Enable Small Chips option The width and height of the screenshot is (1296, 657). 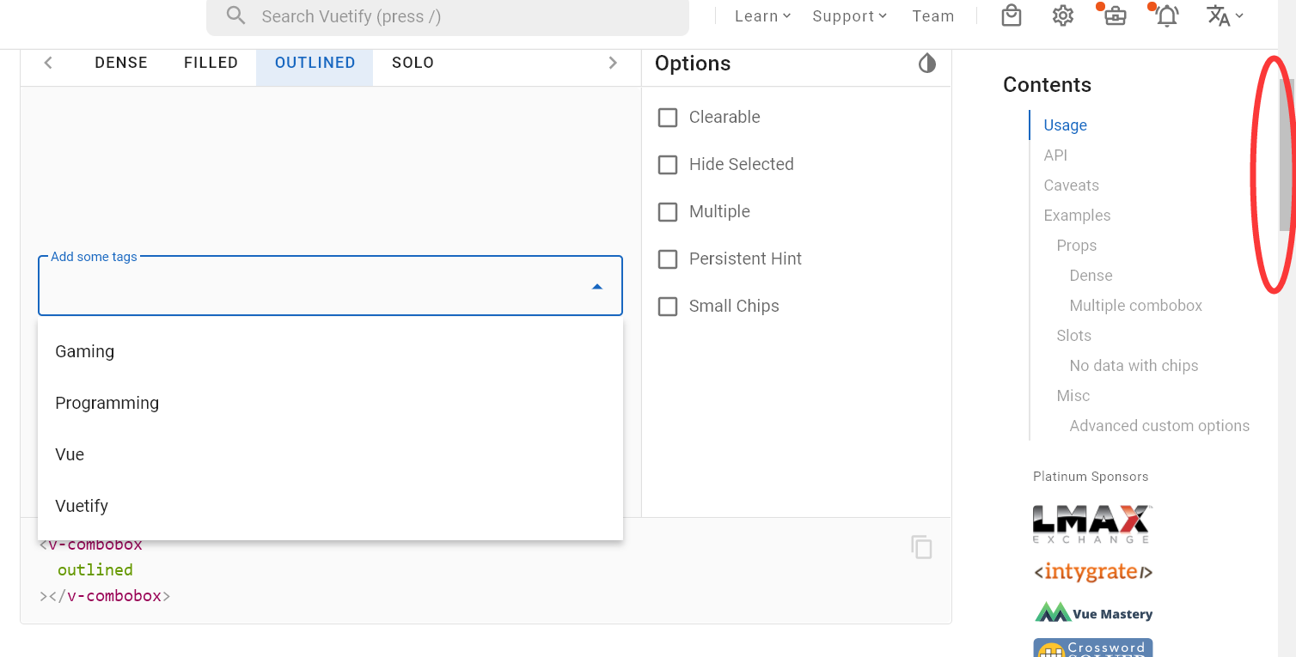pos(668,306)
